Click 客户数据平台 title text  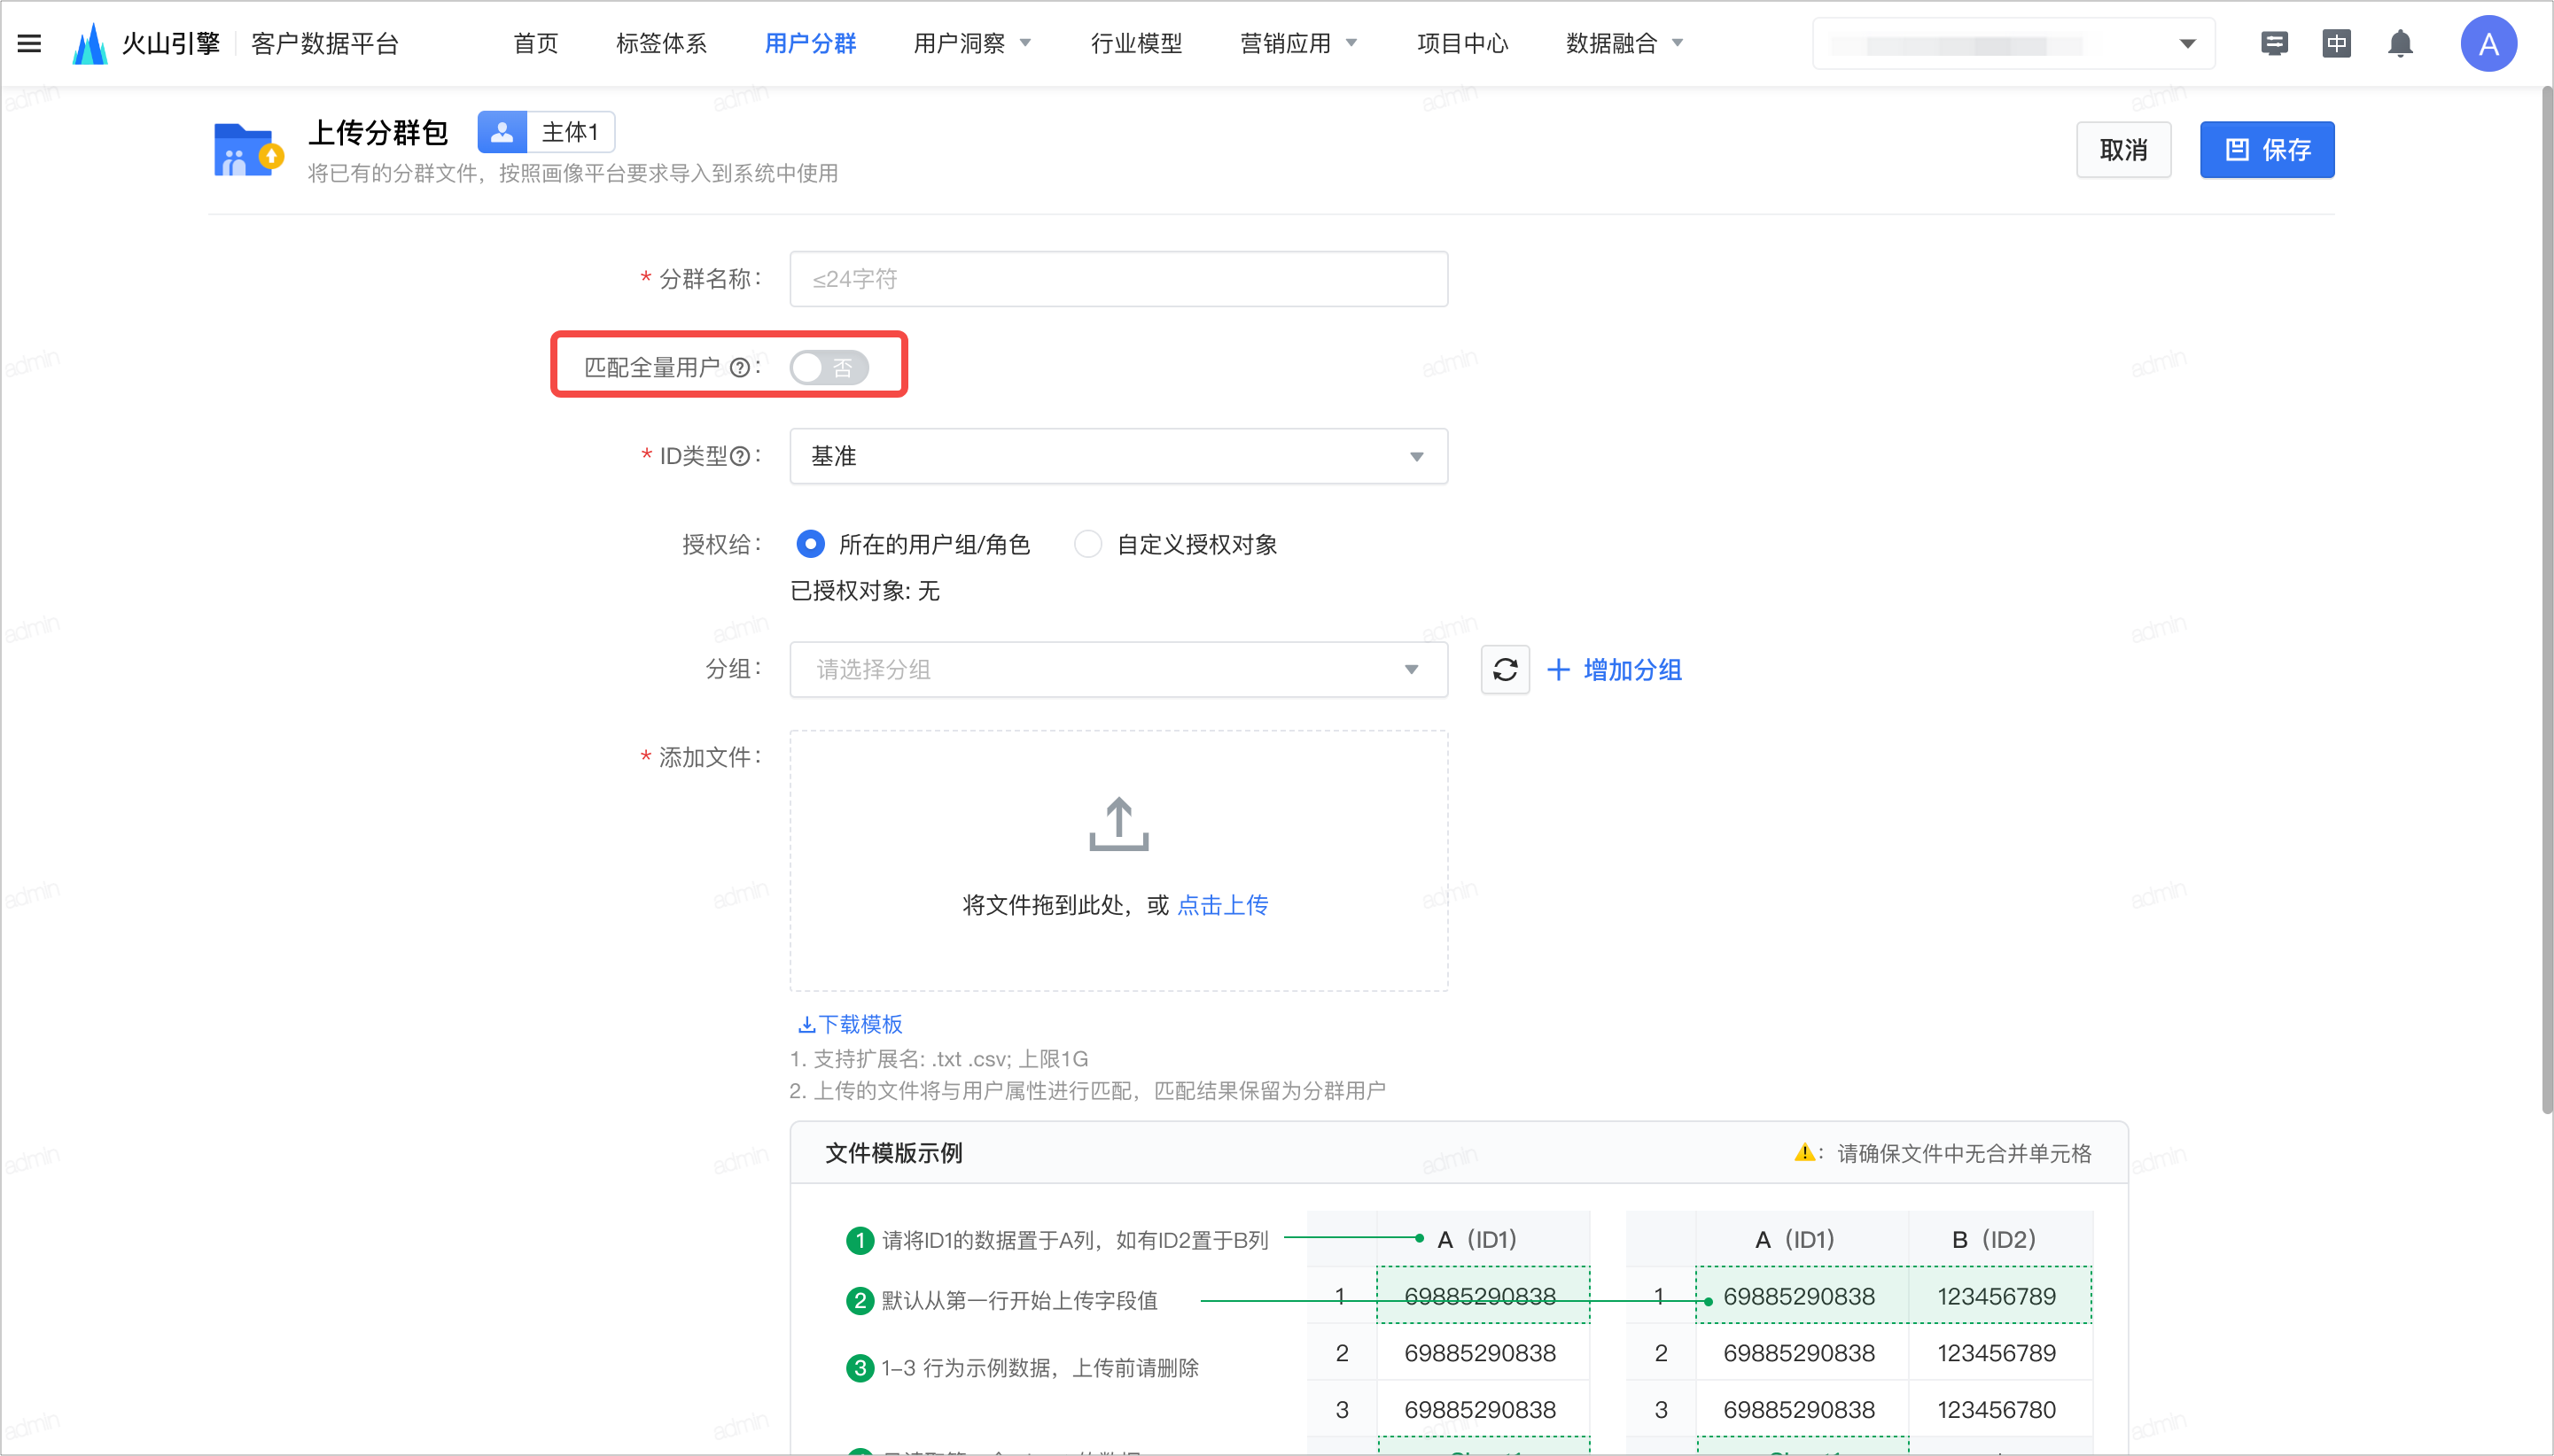tap(325, 43)
